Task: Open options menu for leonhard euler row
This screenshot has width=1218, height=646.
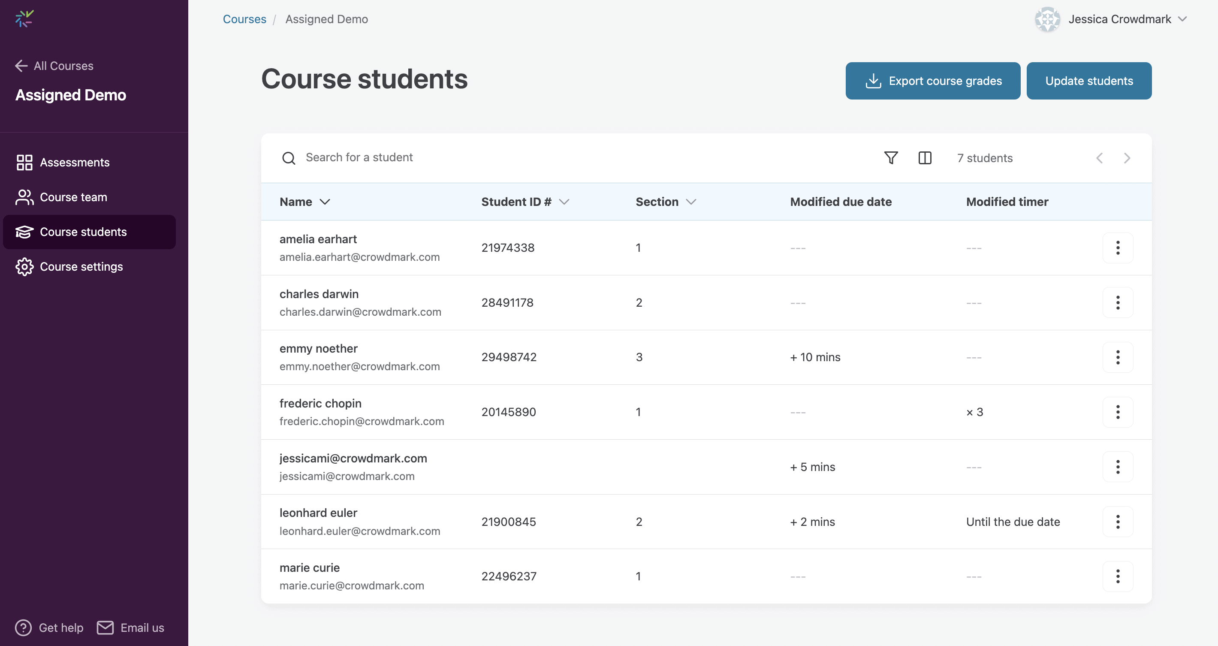Action: pos(1117,522)
